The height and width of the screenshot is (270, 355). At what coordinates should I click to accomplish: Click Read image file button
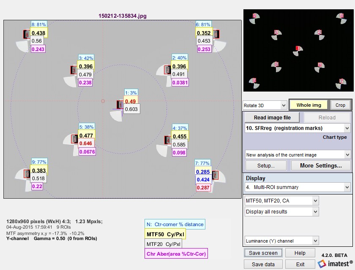click(x=272, y=117)
